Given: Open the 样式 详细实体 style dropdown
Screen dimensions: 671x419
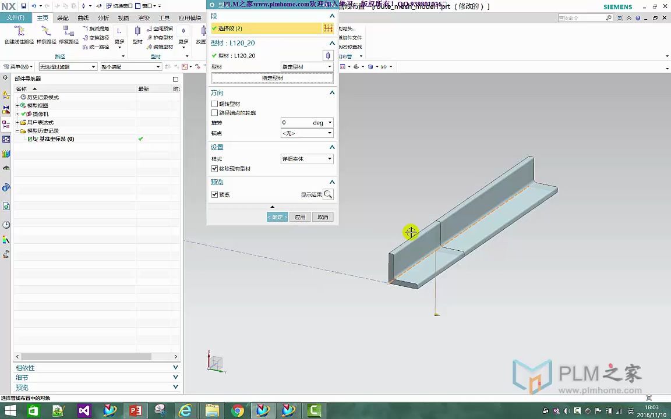Looking at the screenshot, I should [x=307, y=159].
